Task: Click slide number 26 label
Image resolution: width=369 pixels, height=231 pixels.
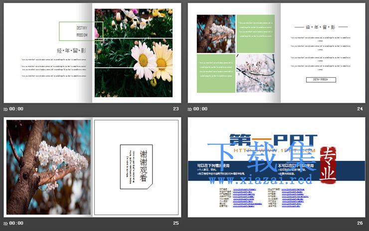Action: [360, 223]
